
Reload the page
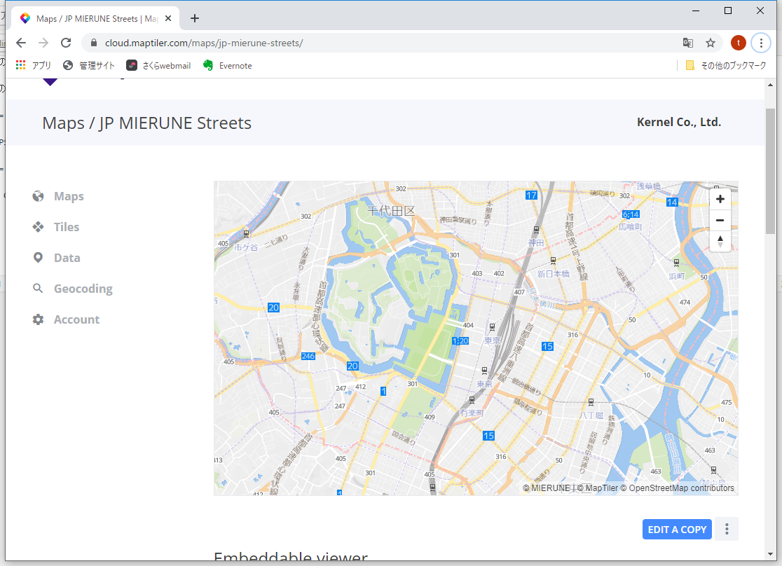coord(66,43)
